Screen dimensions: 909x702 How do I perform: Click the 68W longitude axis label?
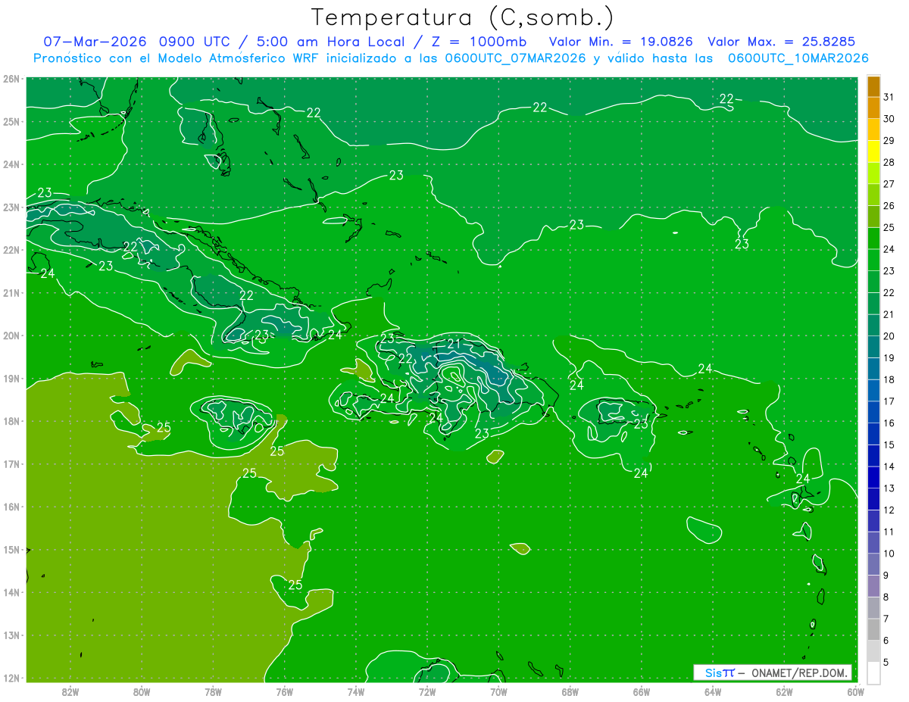(x=570, y=691)
